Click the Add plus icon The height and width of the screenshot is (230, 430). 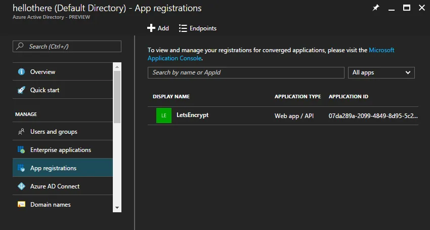(x=151, y=28)
